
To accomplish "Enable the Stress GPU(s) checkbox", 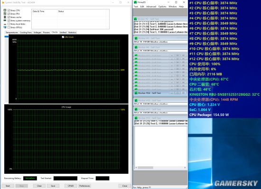I will click(9, 27).
